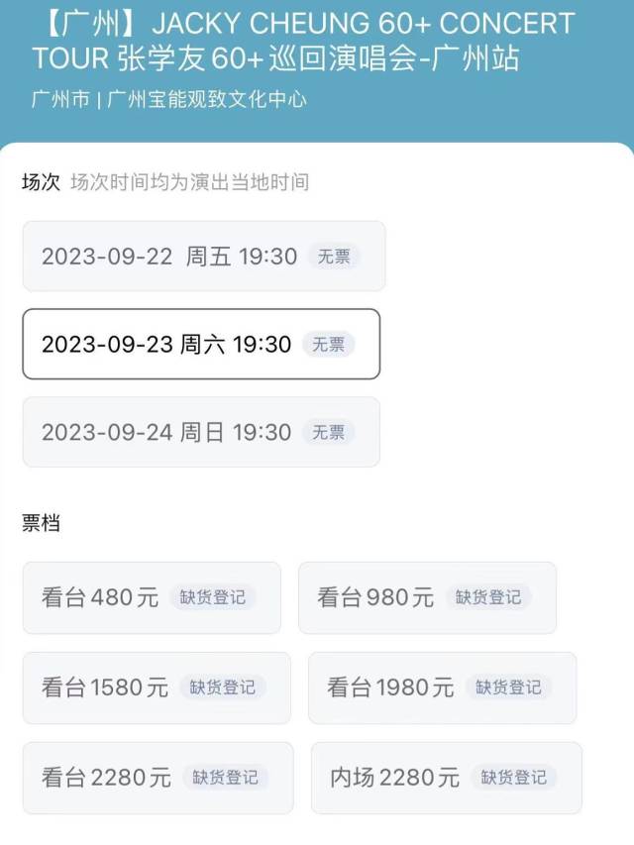The width and height of the screenshot is (634, 845).
Task: Tap the 无票 badge on the Saturday session
Action: pos(328,345)
